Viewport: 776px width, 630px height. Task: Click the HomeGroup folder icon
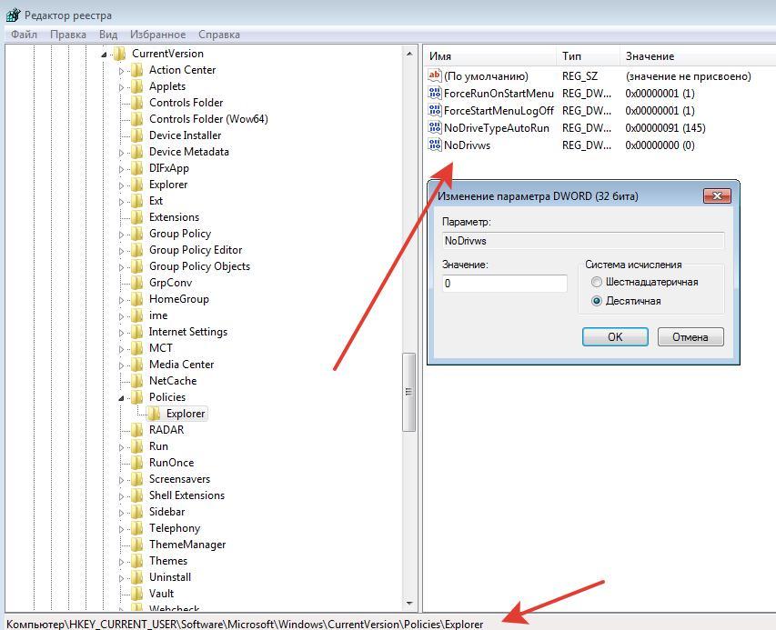coord(137,299)
